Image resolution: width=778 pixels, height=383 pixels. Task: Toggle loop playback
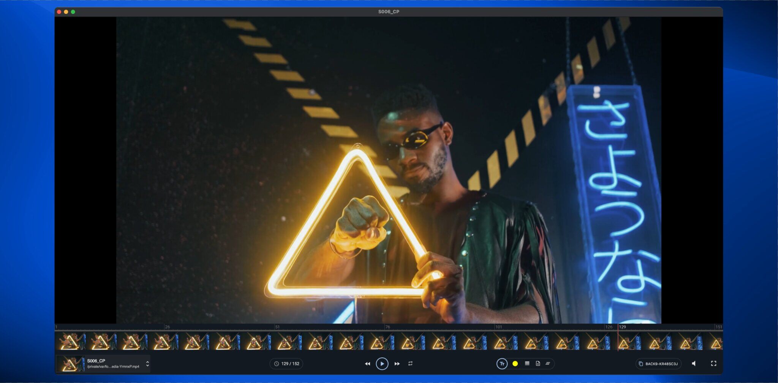coord(410,364)
